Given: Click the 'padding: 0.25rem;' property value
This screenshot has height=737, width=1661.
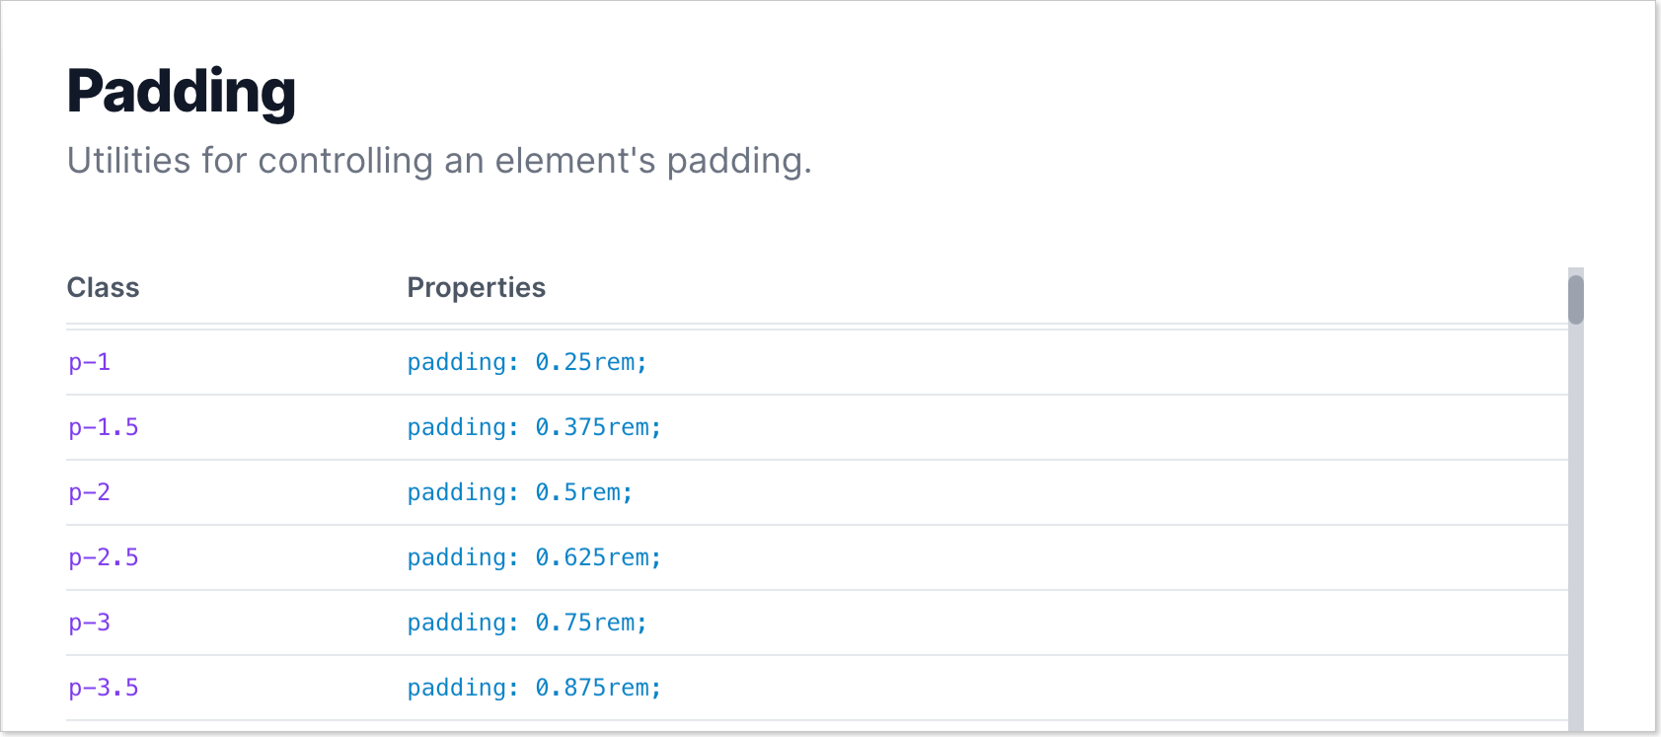Looking at the screenshot, I should [x=527, y=362].
